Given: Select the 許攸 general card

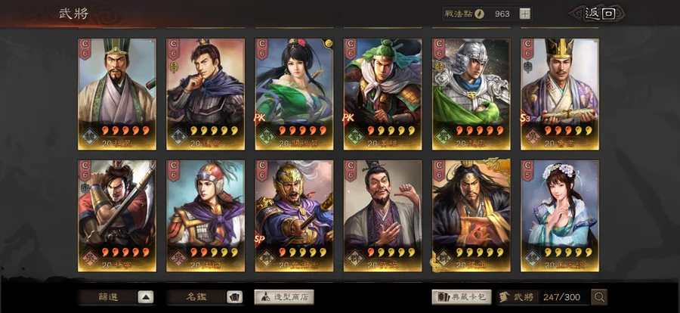Looking at the screenshot, I should [x=383, y=216].
